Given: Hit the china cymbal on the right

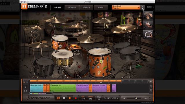Looking at the screenshot, I should click(x=124, y=29).
